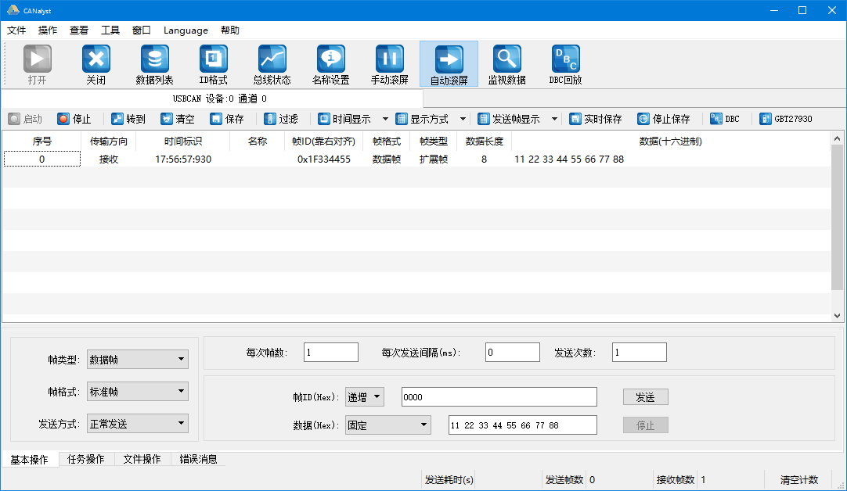The image size is (847, 491).
Task: Open the 数据(Hex) 固定 mode dropdown
Action: 387,425
